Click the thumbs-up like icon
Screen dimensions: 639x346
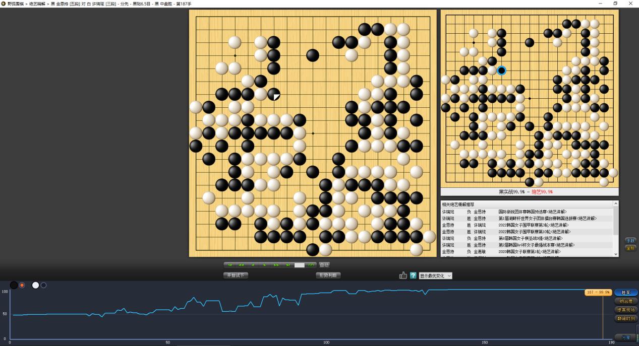coord(403,275)
